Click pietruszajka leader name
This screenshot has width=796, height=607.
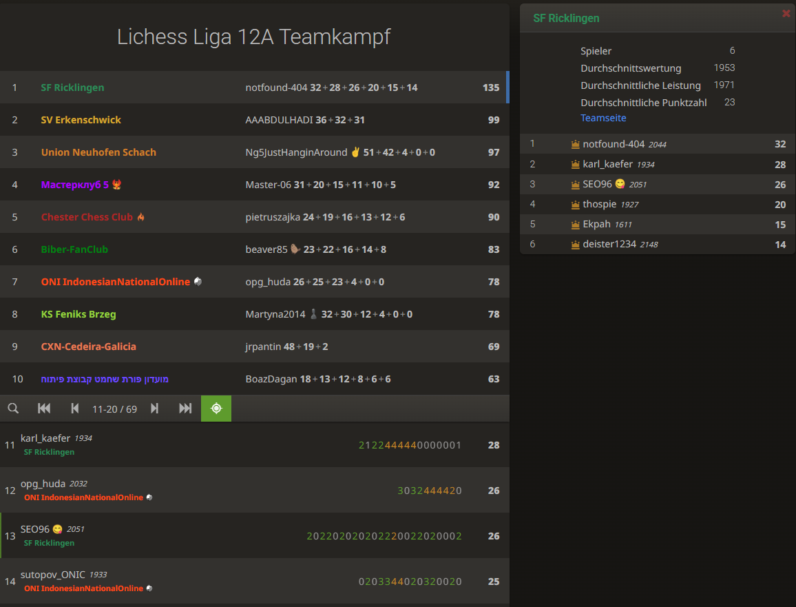click(x=273, y=217)
